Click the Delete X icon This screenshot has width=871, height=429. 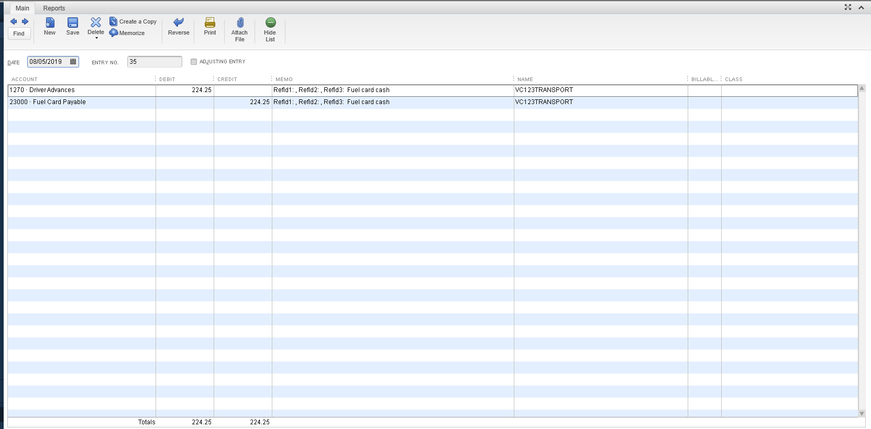(96, 22)
